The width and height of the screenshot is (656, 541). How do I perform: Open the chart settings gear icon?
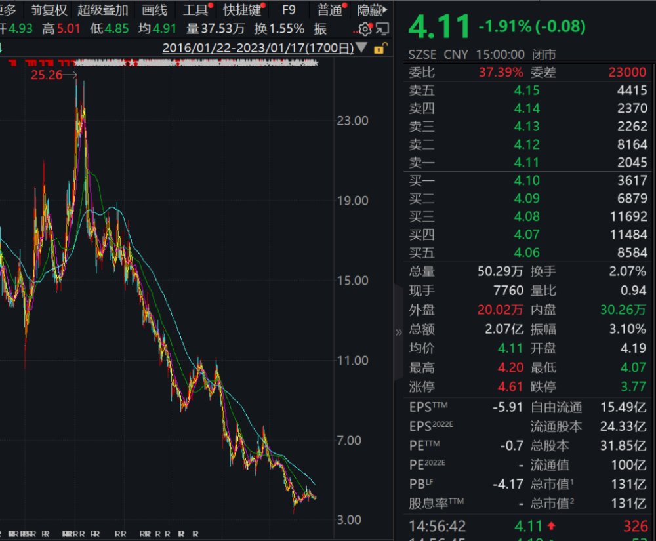point(365,29)
